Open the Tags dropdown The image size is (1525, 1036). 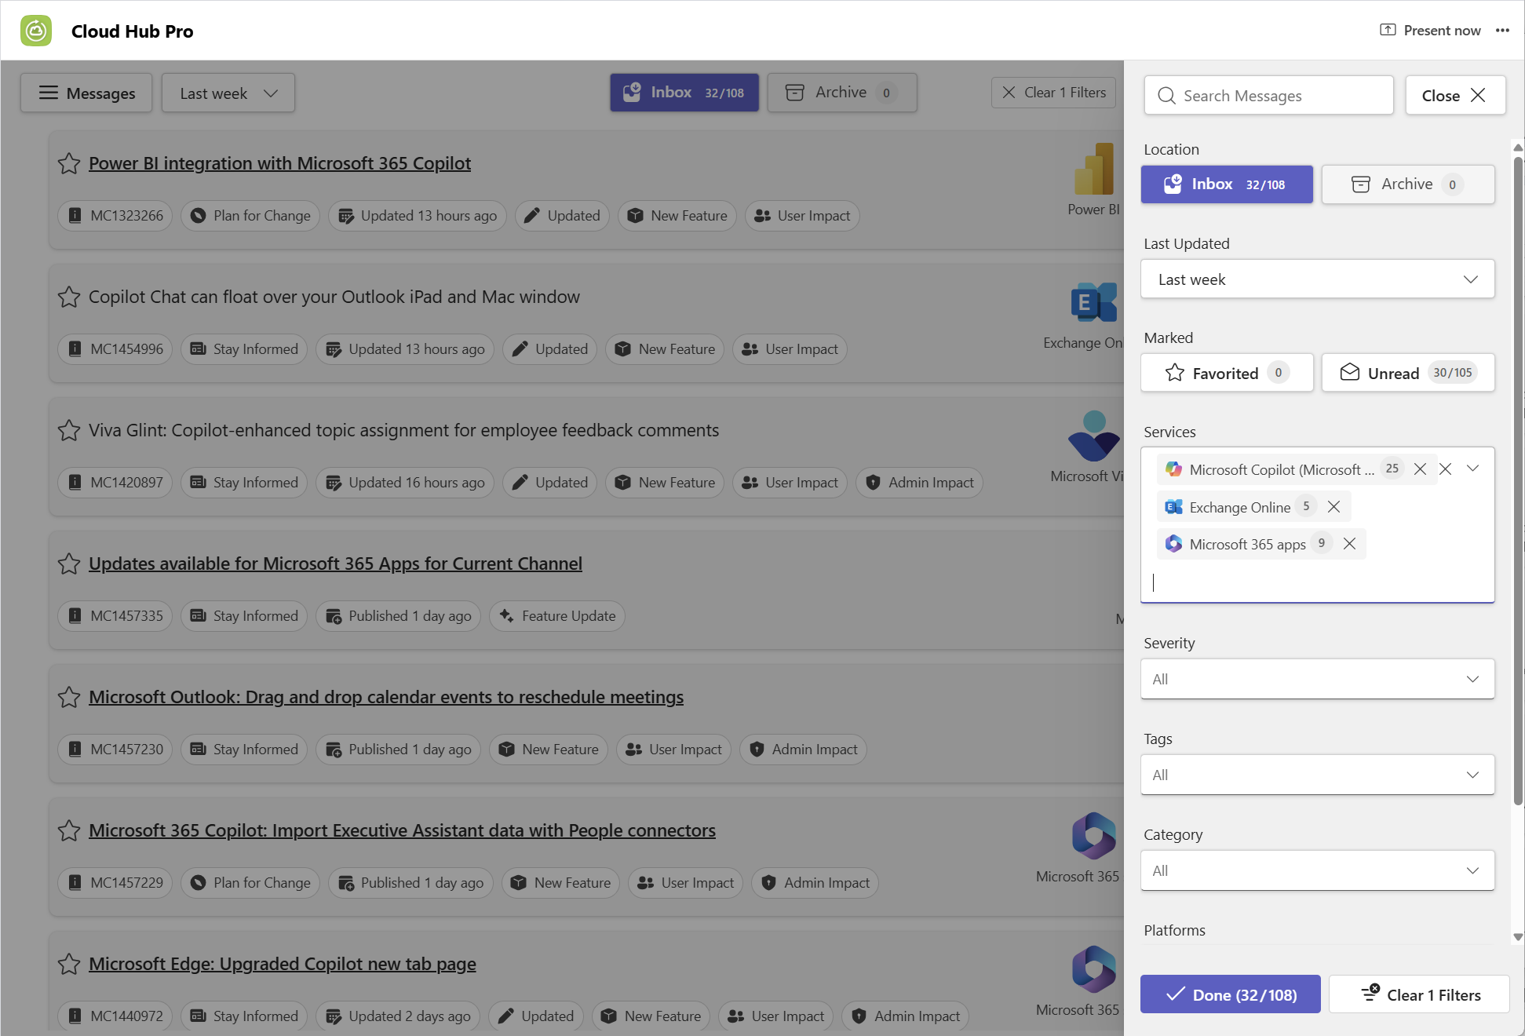(1317, 775)
